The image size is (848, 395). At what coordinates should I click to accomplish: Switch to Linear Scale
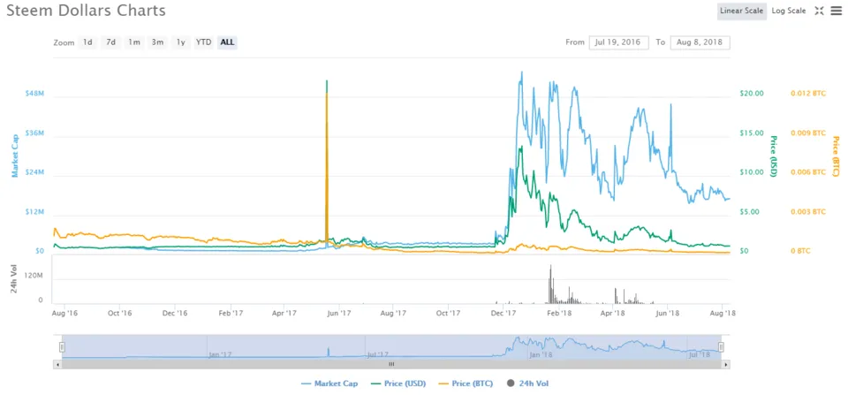[x=741, y=11]
